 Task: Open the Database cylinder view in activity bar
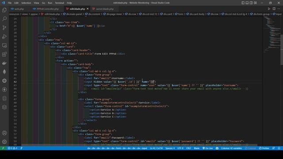coord(4,98)
